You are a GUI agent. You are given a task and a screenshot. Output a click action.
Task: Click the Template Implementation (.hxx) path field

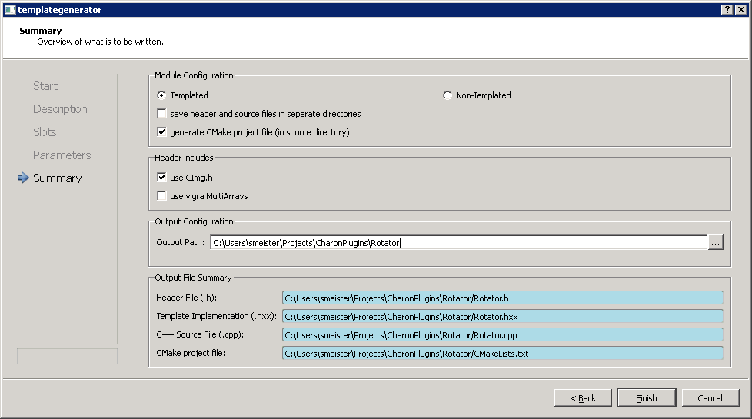coord(502,317)
